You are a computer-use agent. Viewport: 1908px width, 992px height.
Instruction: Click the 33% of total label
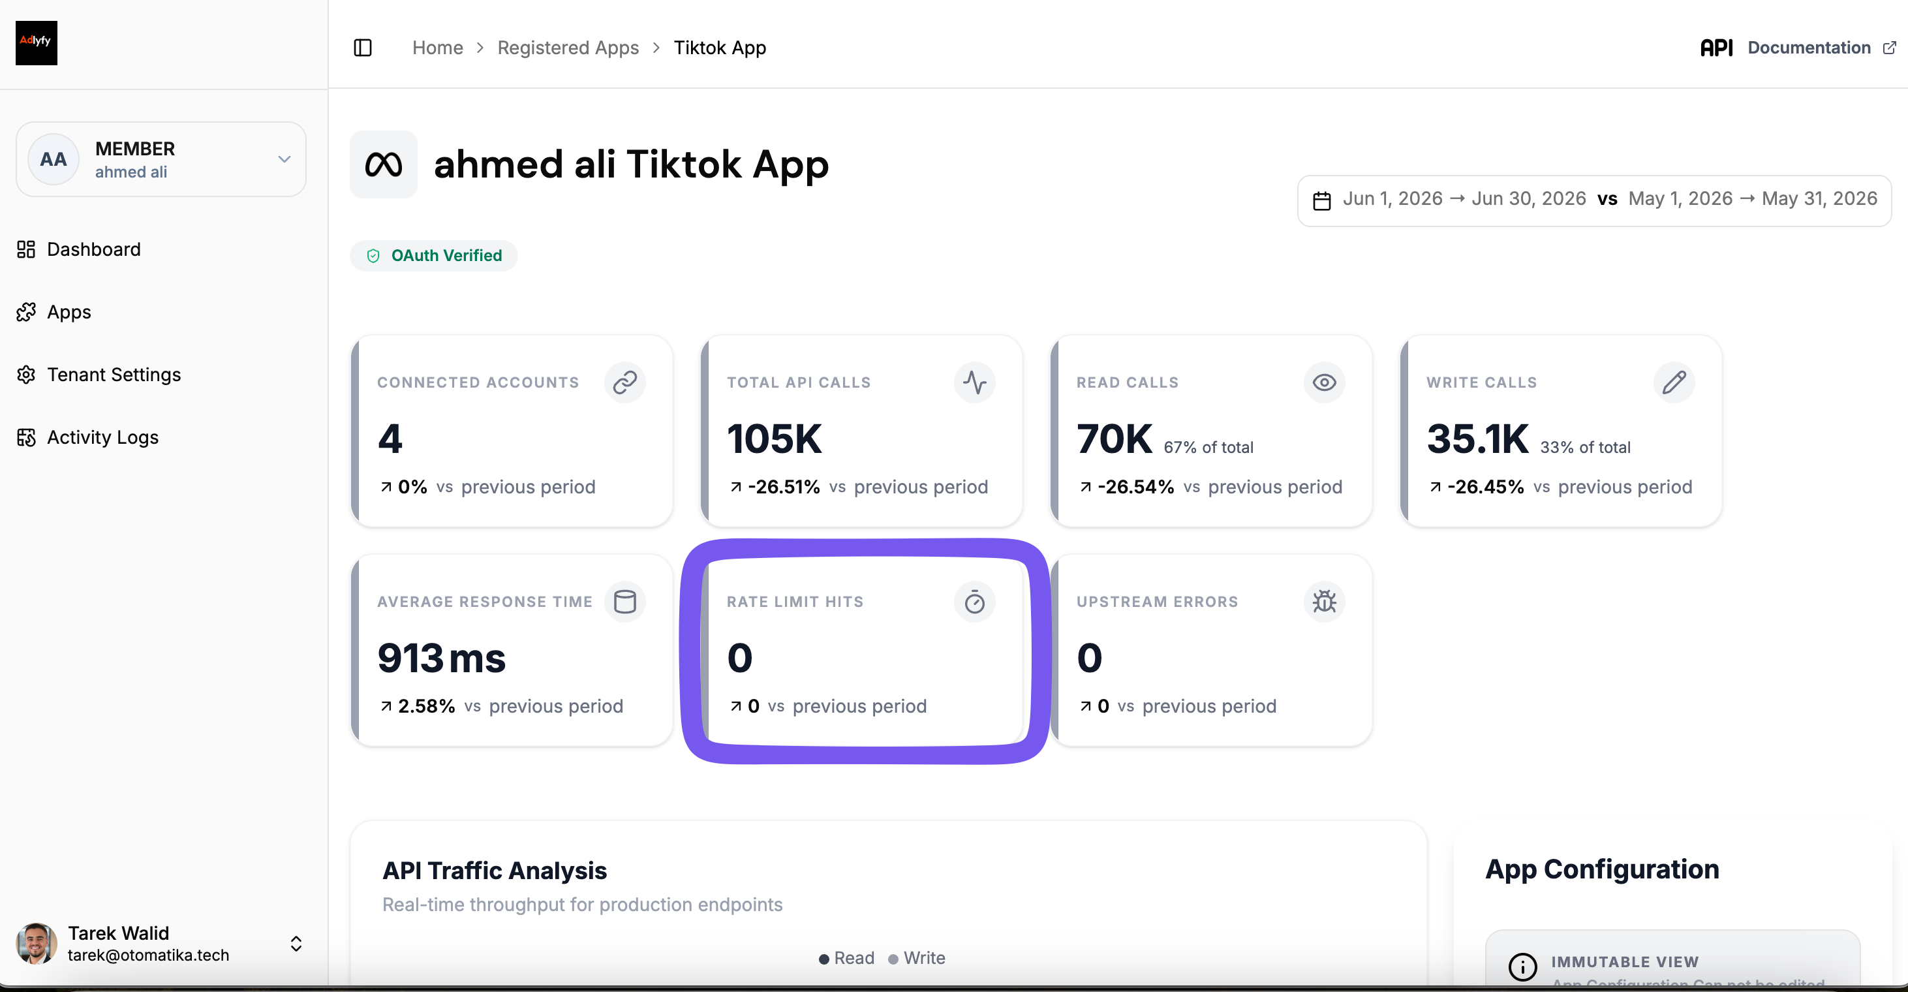(1585, 448)
